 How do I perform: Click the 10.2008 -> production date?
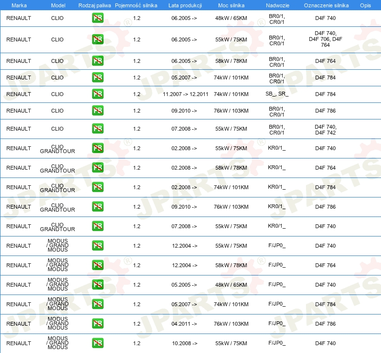[x=185, y=343]
